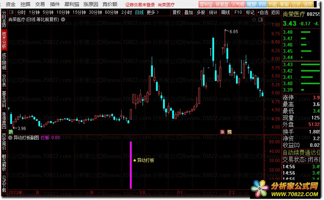Screen dimensions: 324x200
Task: Switch to the 15分钟 period tab
Action: pyautogui.click(x=79, y=12)
